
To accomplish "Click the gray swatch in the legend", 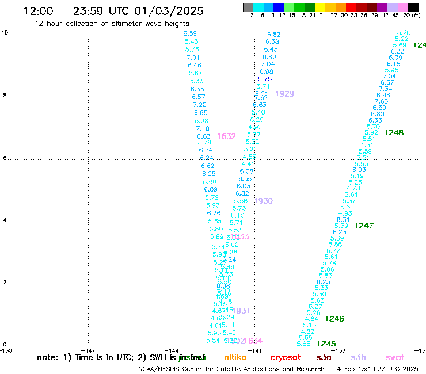I will 248,7.
